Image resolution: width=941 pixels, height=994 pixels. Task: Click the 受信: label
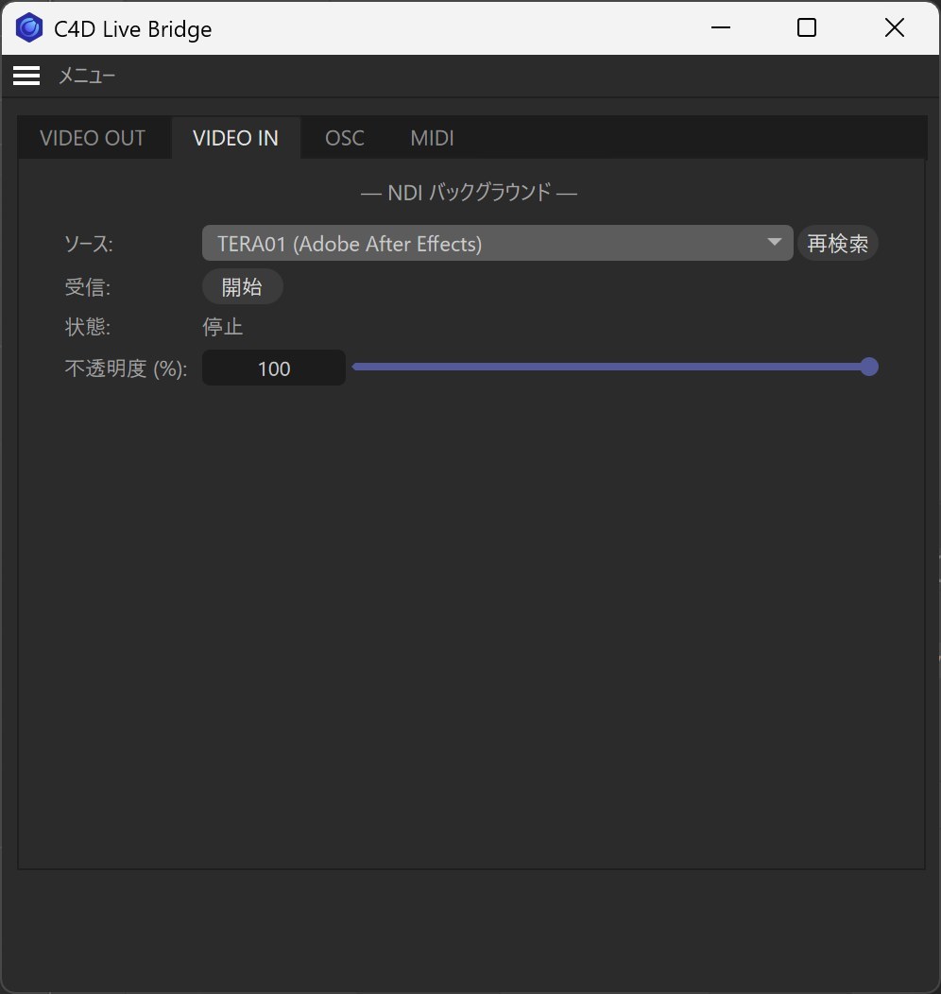88,286
